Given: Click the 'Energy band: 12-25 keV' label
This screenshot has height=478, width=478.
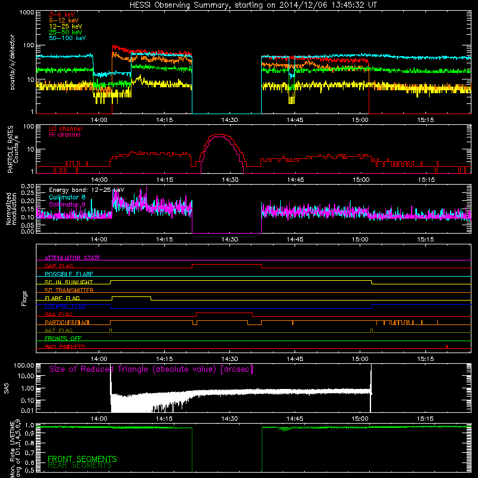Looking at the screenshot, I should point(87,190).
